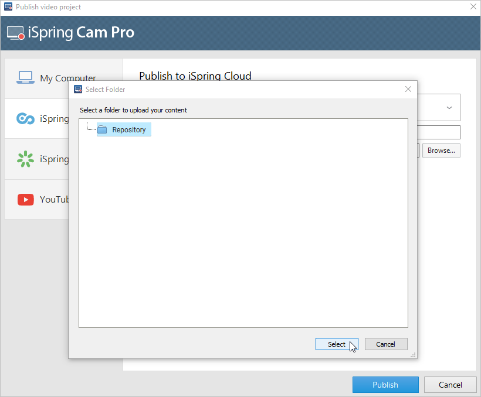Cancel the Publish video project window
Image resolution: width=481 pixels, height=397 pixels.
tap(450, 385)
